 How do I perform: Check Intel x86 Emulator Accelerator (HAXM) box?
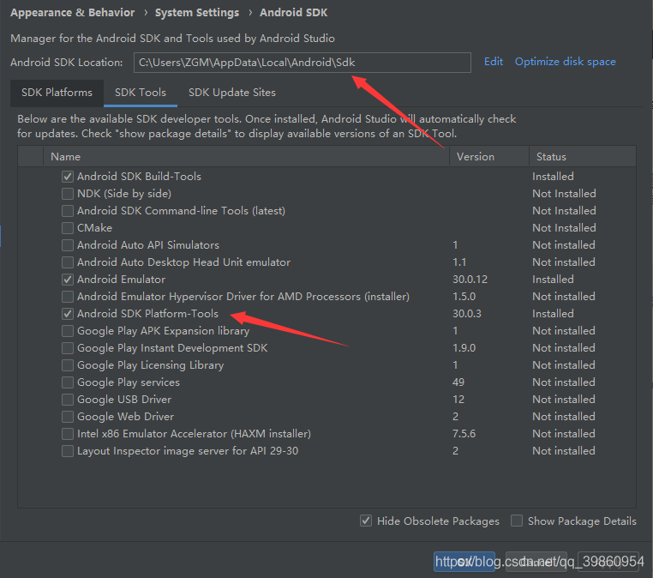(68, 434)
